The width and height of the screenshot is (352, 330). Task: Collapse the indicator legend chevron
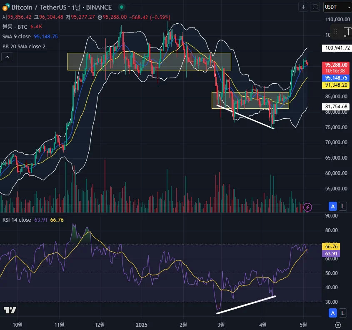7,57
